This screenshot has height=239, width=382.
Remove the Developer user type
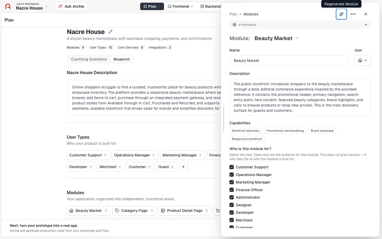click(x=91, y=167)
